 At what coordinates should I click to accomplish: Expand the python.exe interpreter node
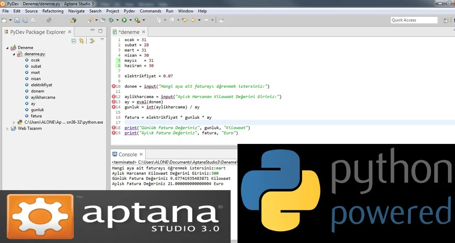14,122
